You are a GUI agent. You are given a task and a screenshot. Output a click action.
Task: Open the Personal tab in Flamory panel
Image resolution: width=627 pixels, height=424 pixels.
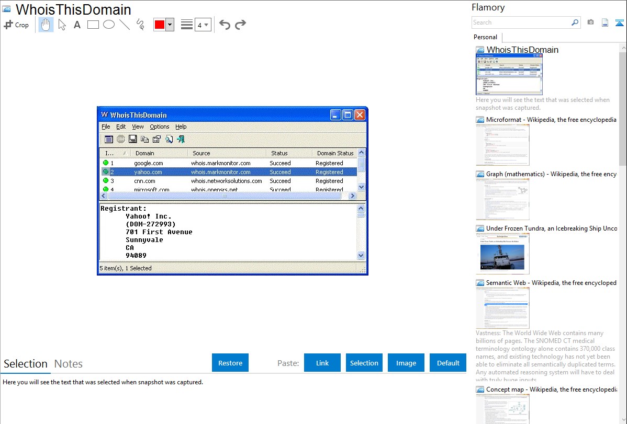click(485, 37)
